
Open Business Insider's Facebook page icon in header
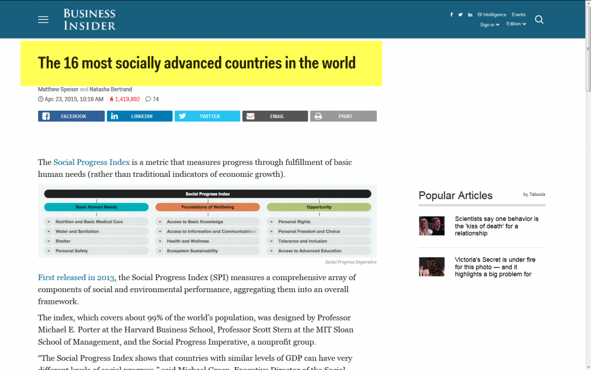pos(451,15)
